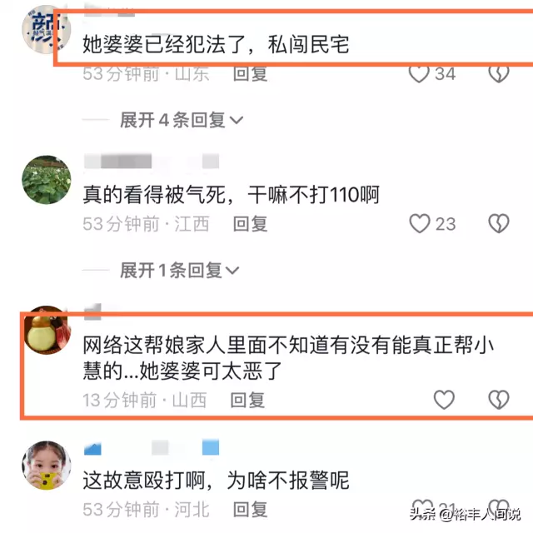Expand the 展开4条回复 replies

(x=182, y=120)
